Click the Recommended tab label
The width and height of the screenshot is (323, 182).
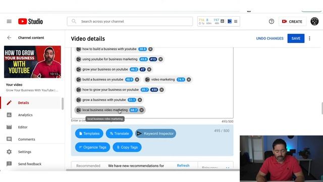tap(88, 166)
